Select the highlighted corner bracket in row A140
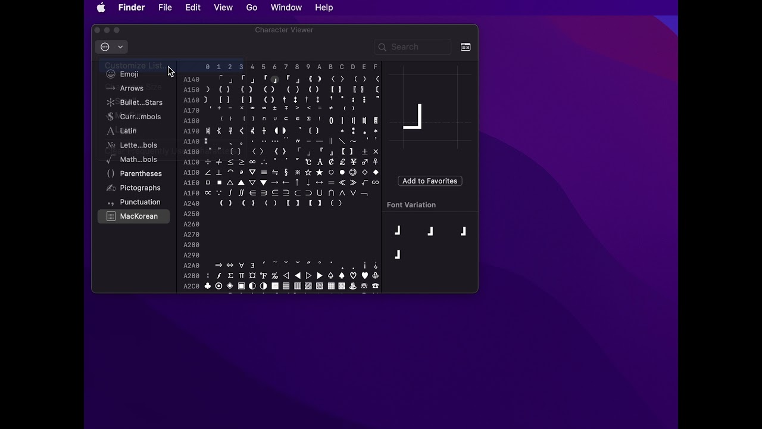 274,79
